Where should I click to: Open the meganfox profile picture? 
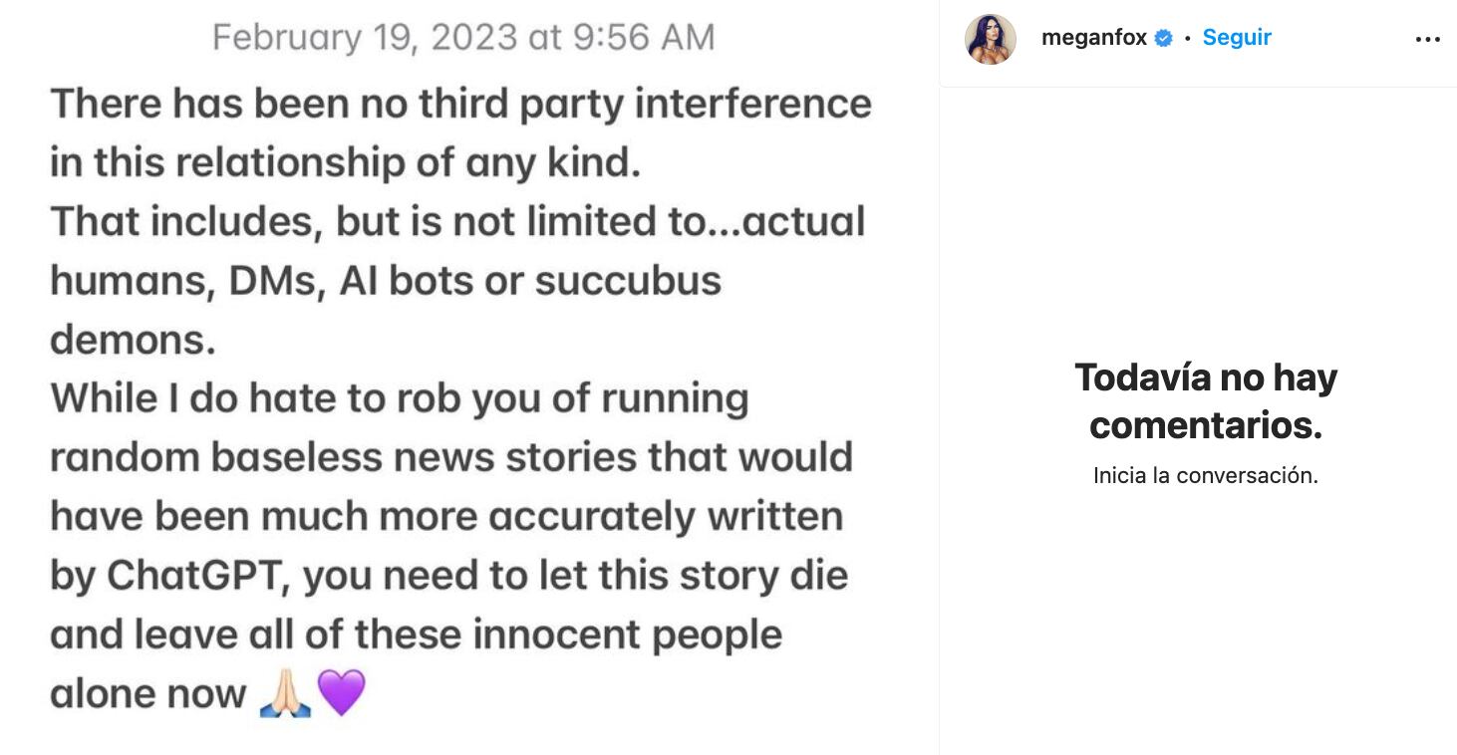(990, 40)
